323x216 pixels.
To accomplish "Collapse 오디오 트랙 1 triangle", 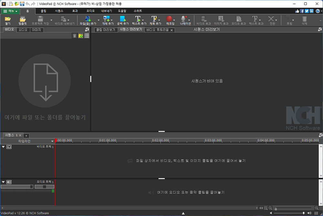I will coord(3,182).
